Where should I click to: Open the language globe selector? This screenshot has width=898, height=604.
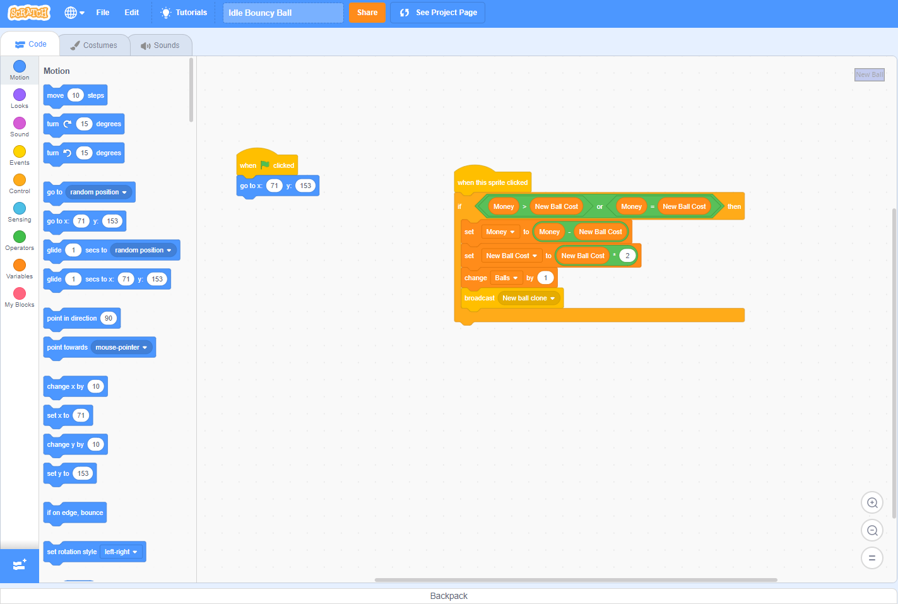(73, 13)
